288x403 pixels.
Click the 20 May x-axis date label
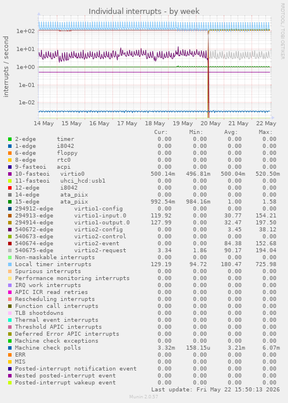(210, 124)
